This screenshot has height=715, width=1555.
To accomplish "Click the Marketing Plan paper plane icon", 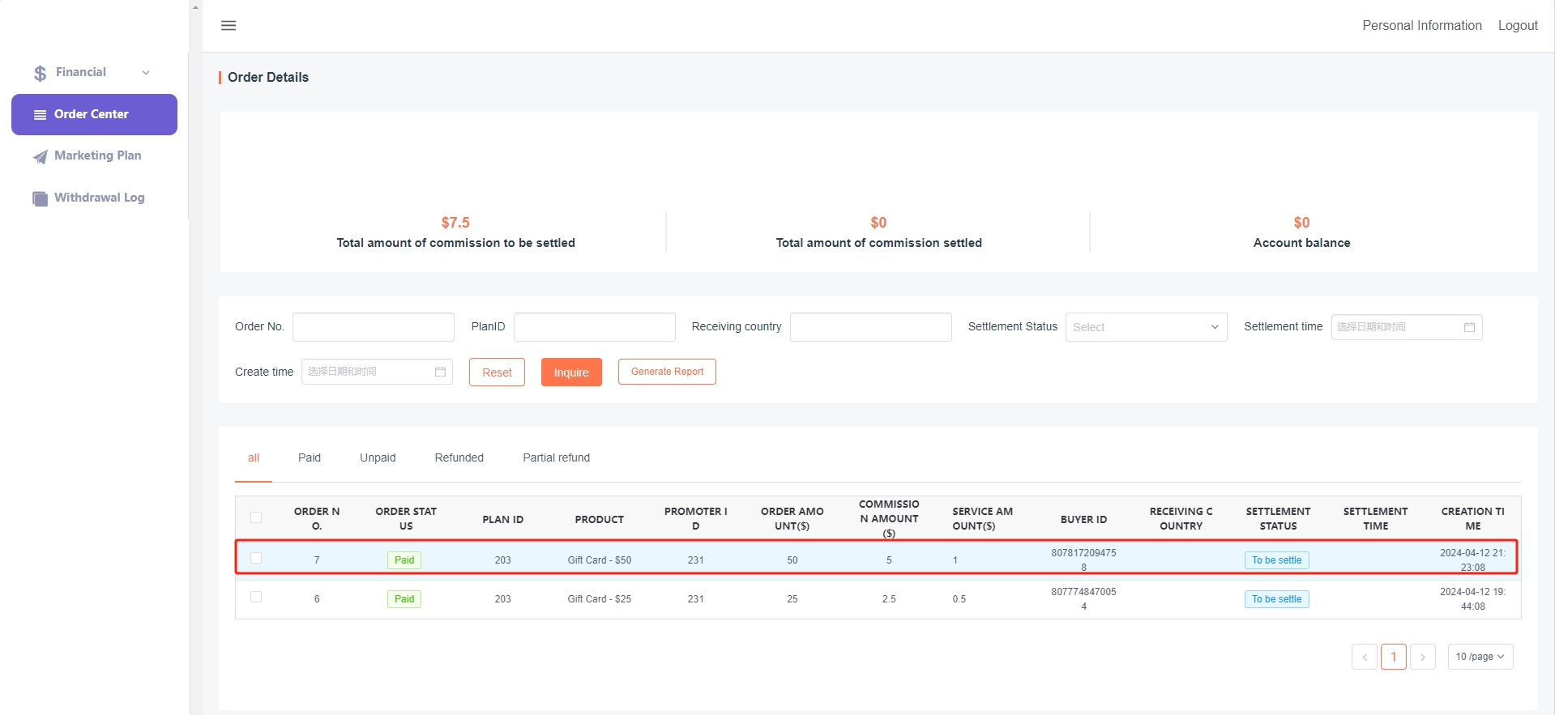I will tap(40, 156).
